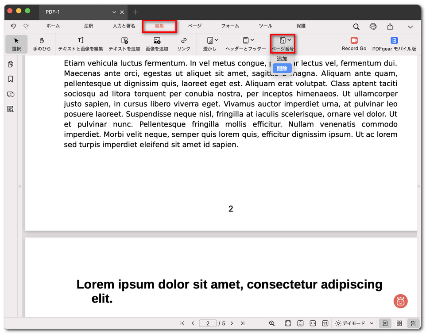Click the page number input field
426x334 pixels.
click(208, 323)
